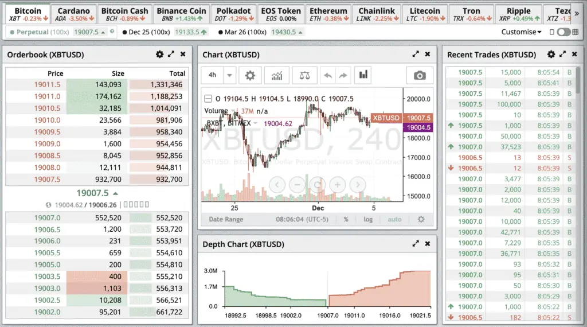Viewport: 587px width, 327px height.
Task: Select the Bitcoin Cash BCH tab
Action: tap(124, 14)
